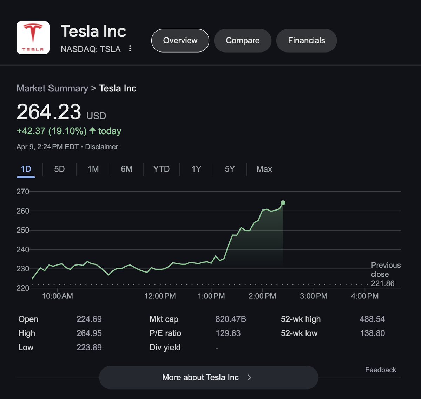Select the 5Y chart range

[230, 169]
